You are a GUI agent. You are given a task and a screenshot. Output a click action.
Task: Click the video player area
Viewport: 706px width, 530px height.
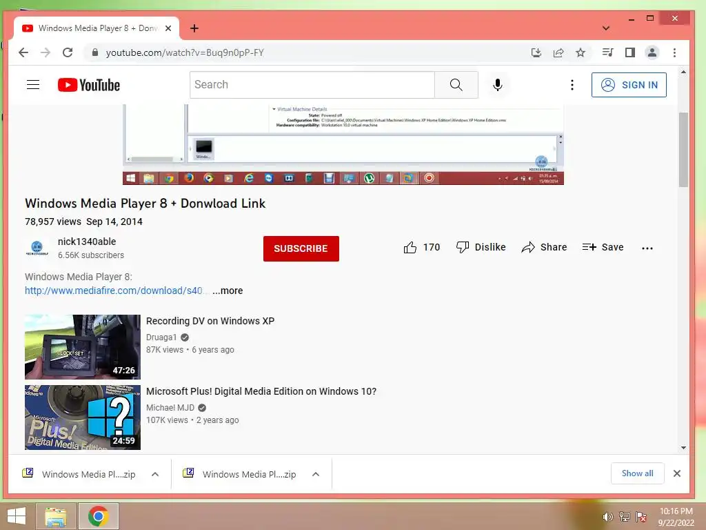[343, 144]
